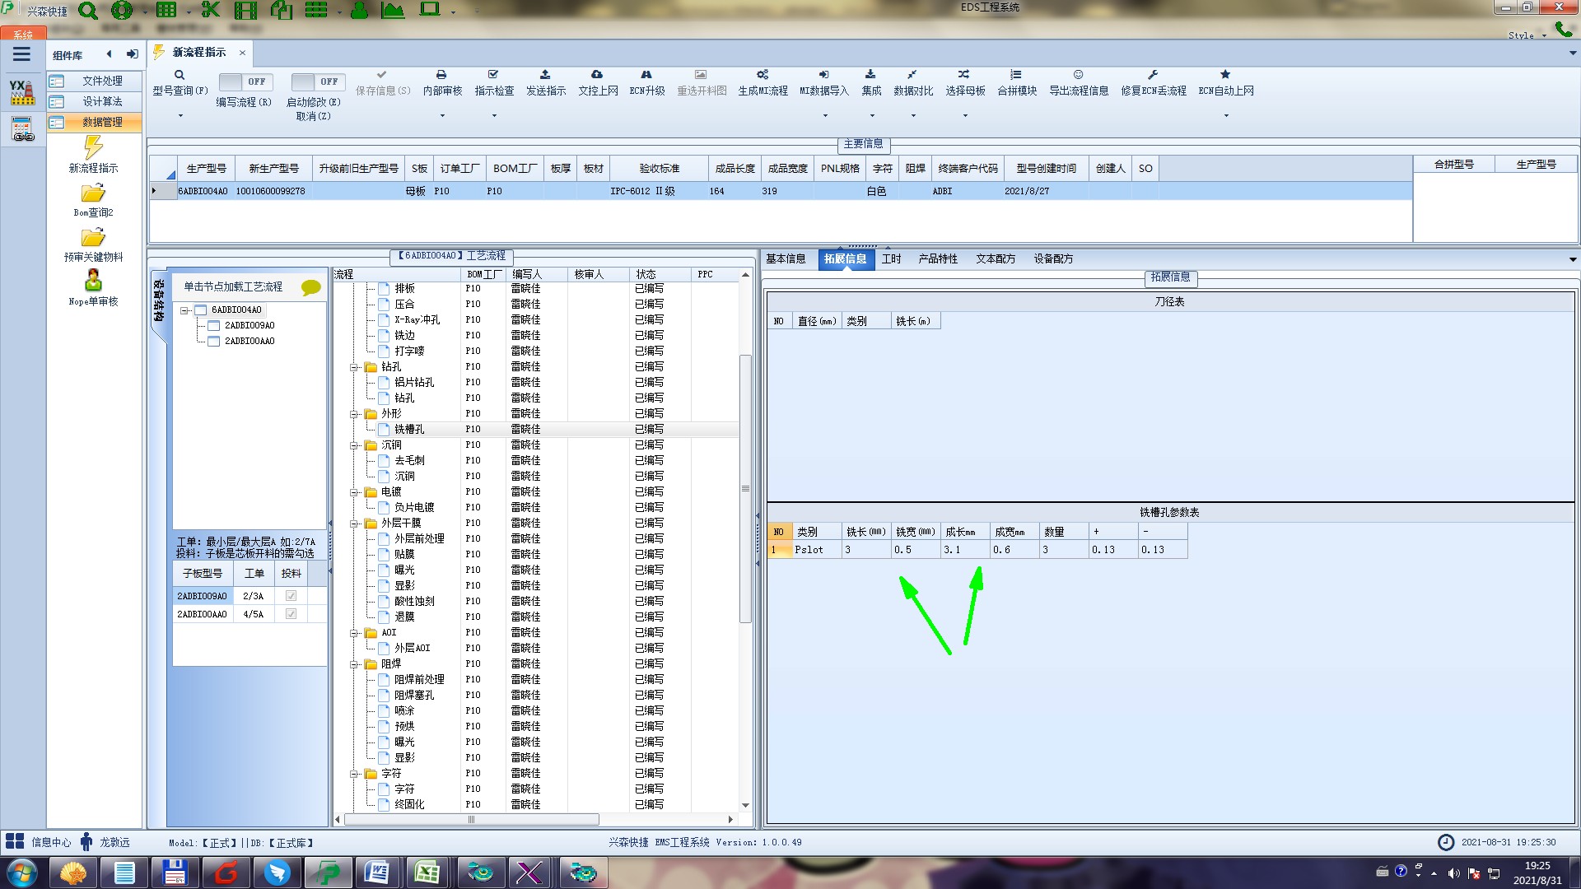Open the Nope单审核 person icon
Viewport: 1581px width, 889px height.
[x=93, y=281]
